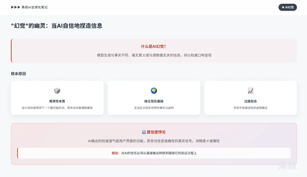Click the rising chart icon above 过度拟合
Screen dimensions: 307x177
[x=250, y=91]
